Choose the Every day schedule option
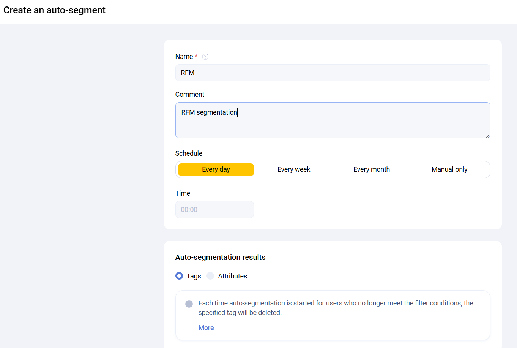This screenshot has width=517, height=348. 216,169
